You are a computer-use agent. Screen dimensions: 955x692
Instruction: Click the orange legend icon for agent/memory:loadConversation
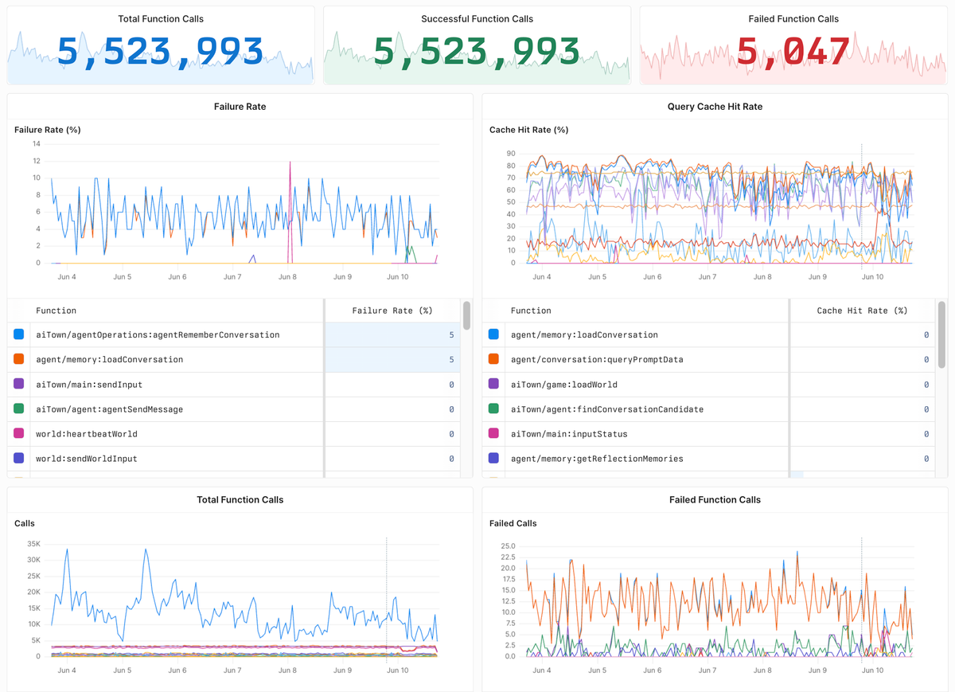click(18, 359)
